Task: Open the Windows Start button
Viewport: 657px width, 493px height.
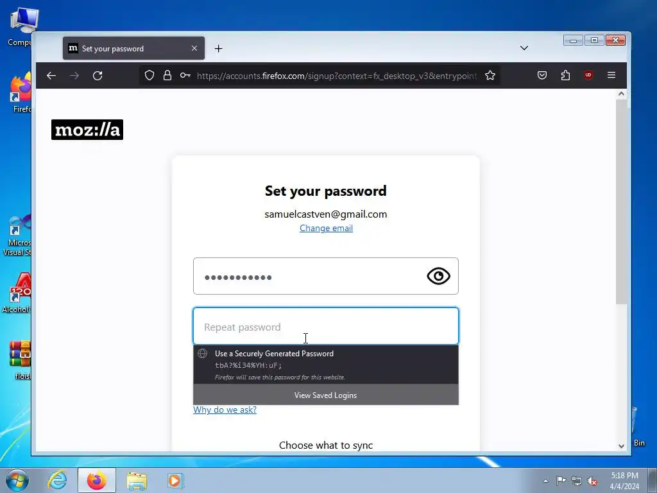Action: click(x=17, y=480)
